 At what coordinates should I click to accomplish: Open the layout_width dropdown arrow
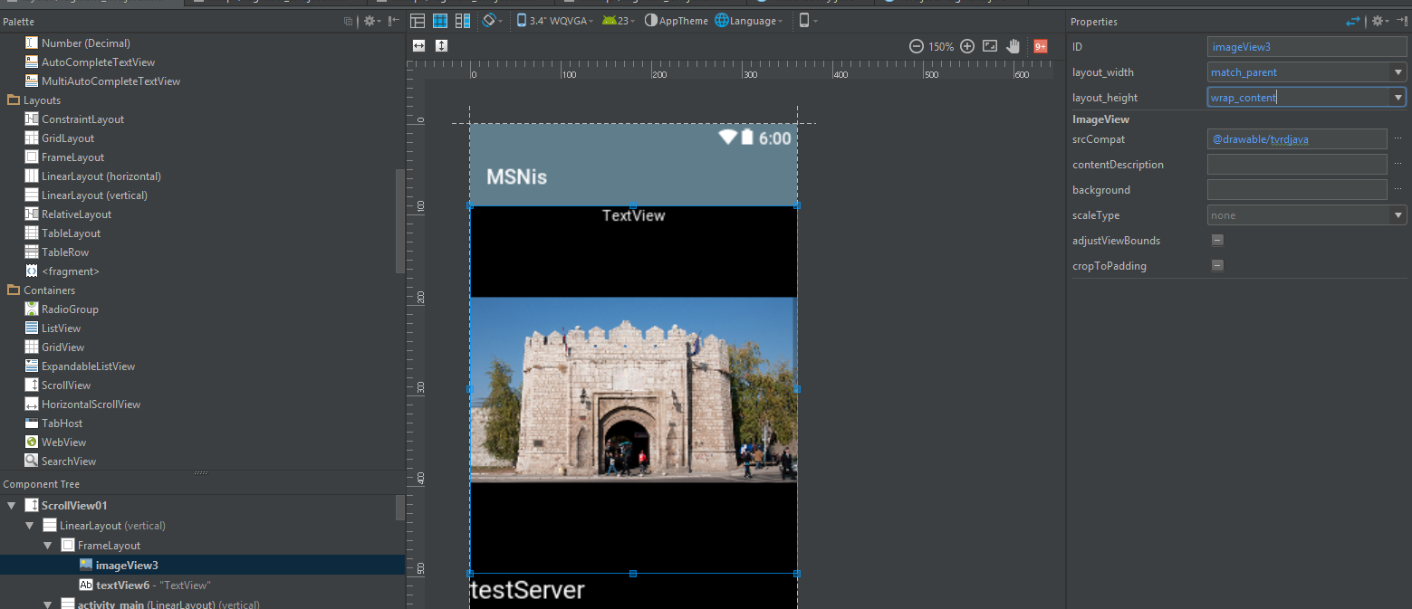tap(1398, 72)
